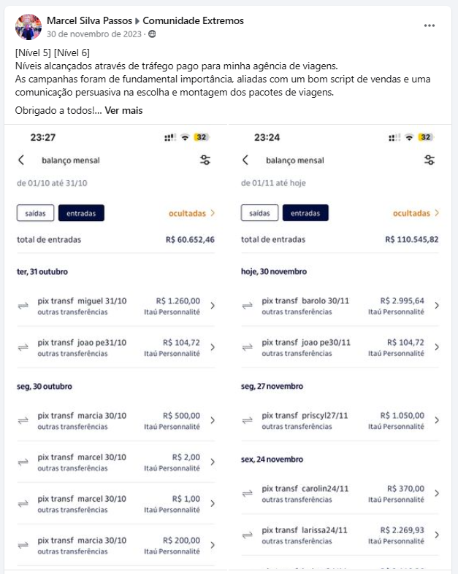
Task: Open Marcel Silva Passos profile picture
Action: click(x=28, y=27)
